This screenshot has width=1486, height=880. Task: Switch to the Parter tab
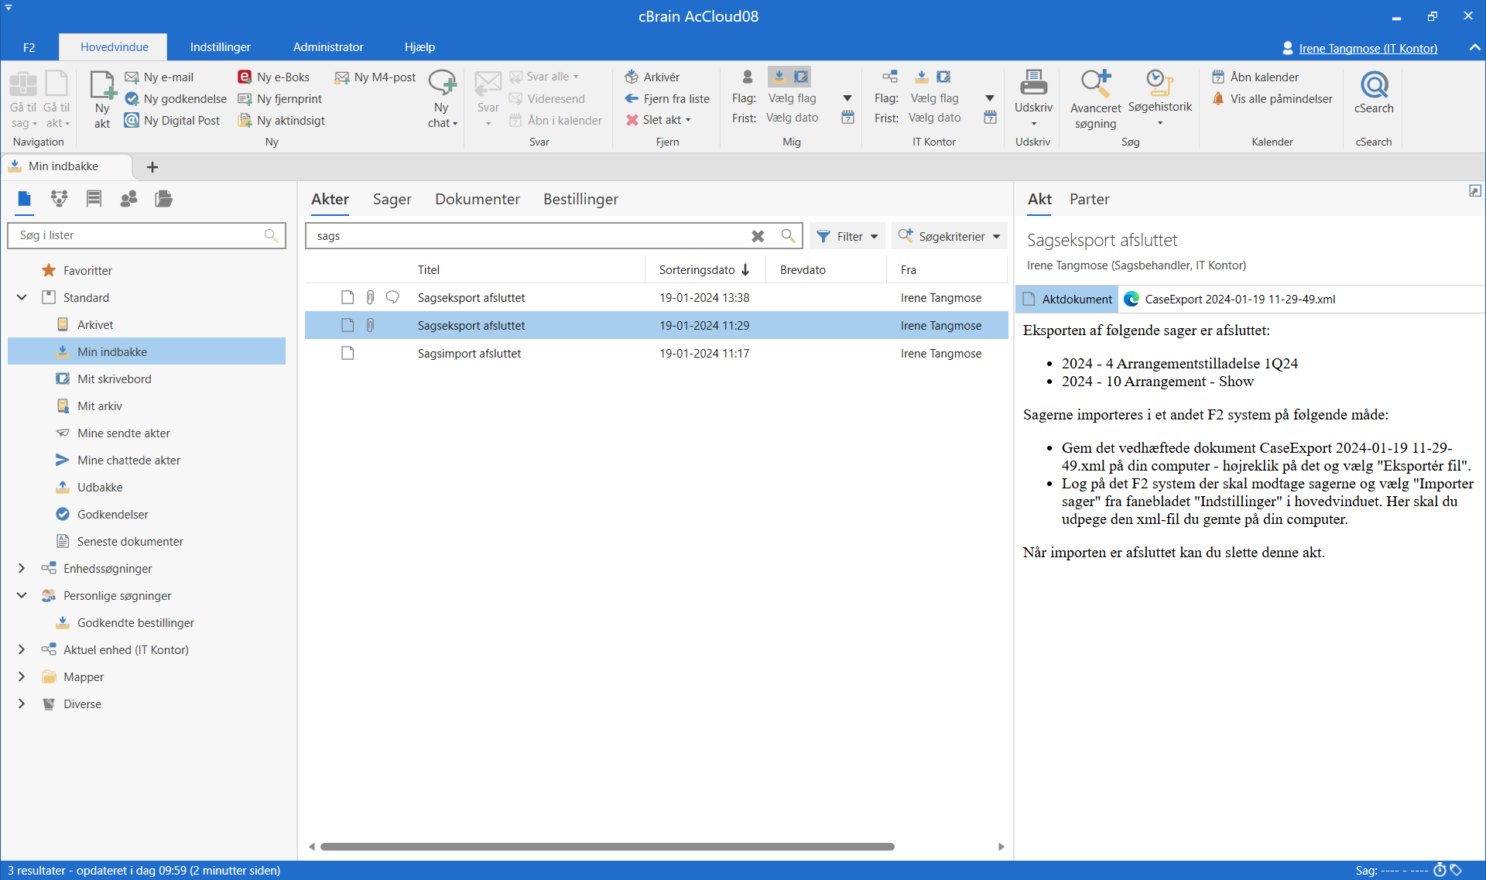pyautogui.click(x=1089, y=199)
